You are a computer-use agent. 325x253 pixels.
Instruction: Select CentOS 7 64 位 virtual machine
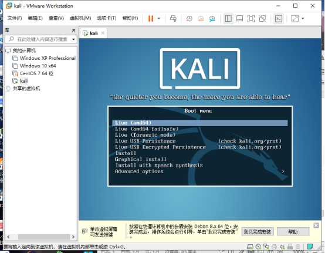tap(37, 73)
